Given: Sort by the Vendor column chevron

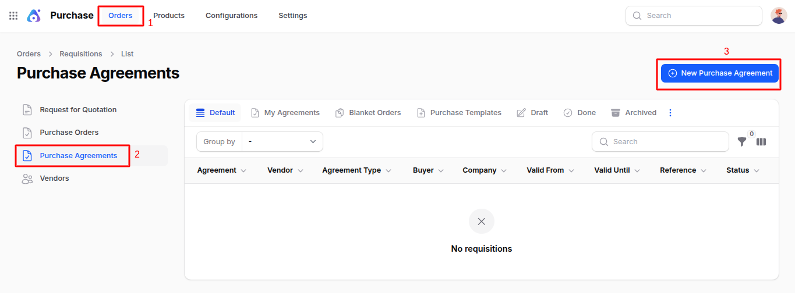Looking at the screenshot, I should 301,171.
